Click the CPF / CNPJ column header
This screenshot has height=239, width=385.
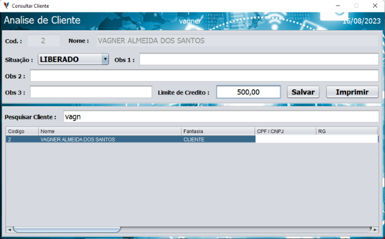(286, 131)
